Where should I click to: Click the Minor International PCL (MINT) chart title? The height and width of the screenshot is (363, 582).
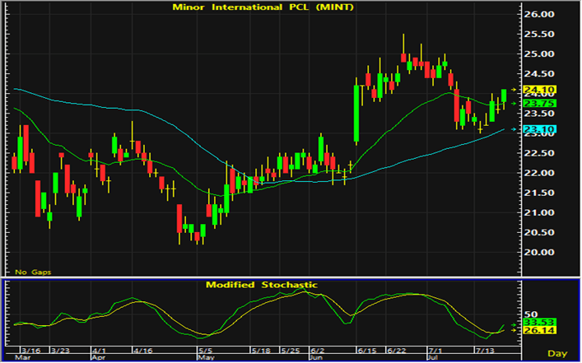[261, 7]
